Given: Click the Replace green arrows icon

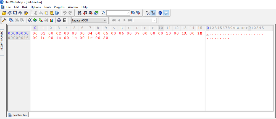Looking at the screenshot, I should point(96,13).
